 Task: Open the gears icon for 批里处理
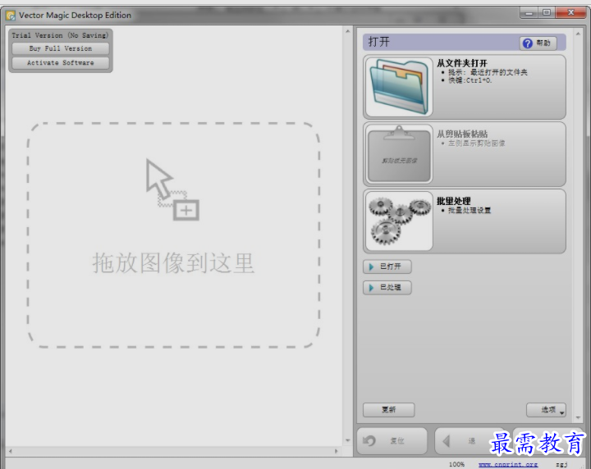(x=399, y=221)
